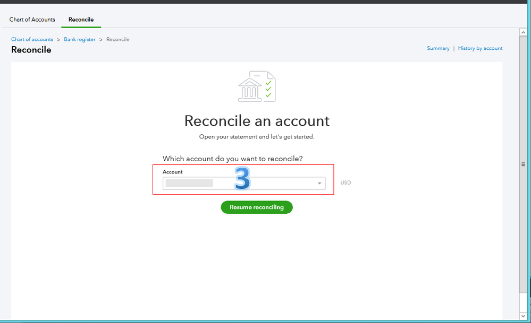This screenshot has height=323, width=531.
Task: View History by account
Action: (x=480, y=48)
